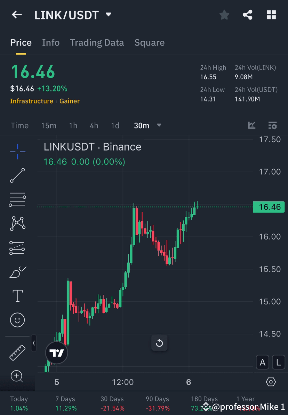The width and height of the screenshot is (288, 415).
Task: Open the share options for LINK/USDT
Action: click(x=248, y=15)
